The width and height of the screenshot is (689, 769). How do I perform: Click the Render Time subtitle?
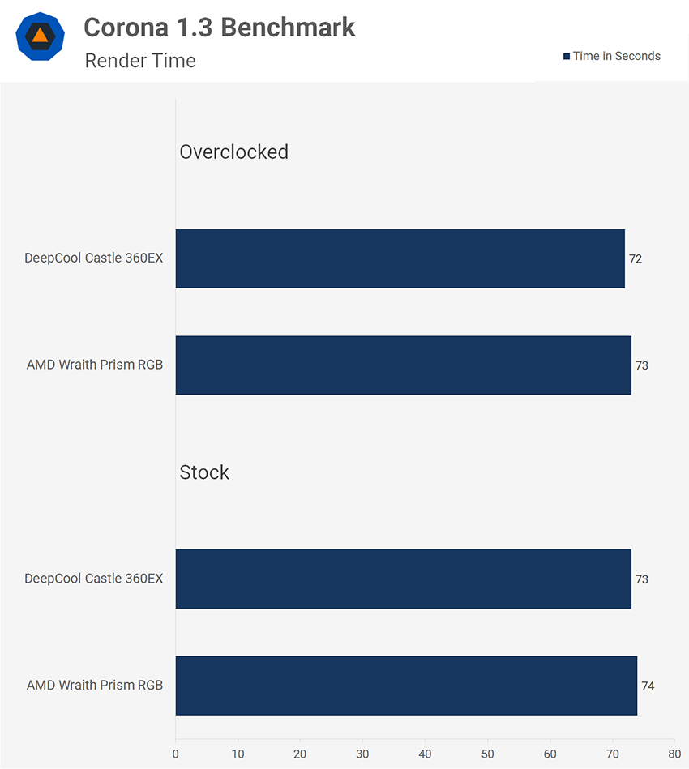[140, 61]
